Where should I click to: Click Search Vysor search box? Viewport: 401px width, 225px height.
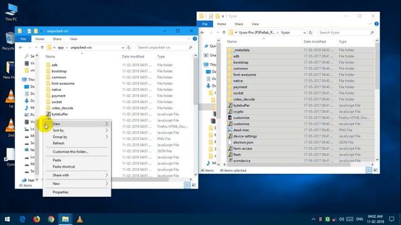346,32
